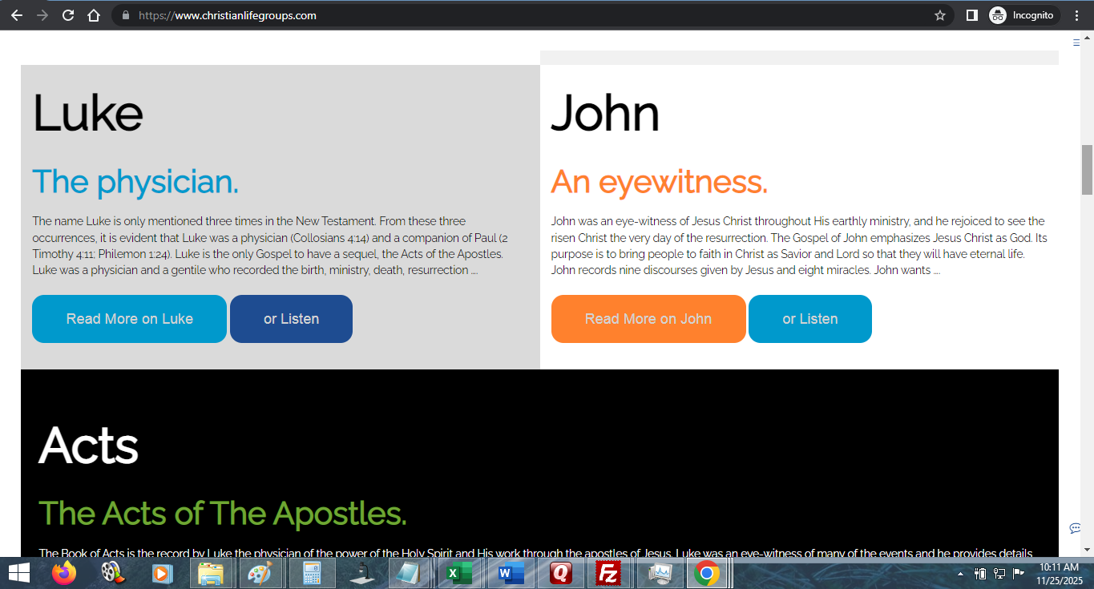The height and width of the screenshot is (589, 1094).
Task: View site information via the padlock icon
Action: [x=125, y=15]
